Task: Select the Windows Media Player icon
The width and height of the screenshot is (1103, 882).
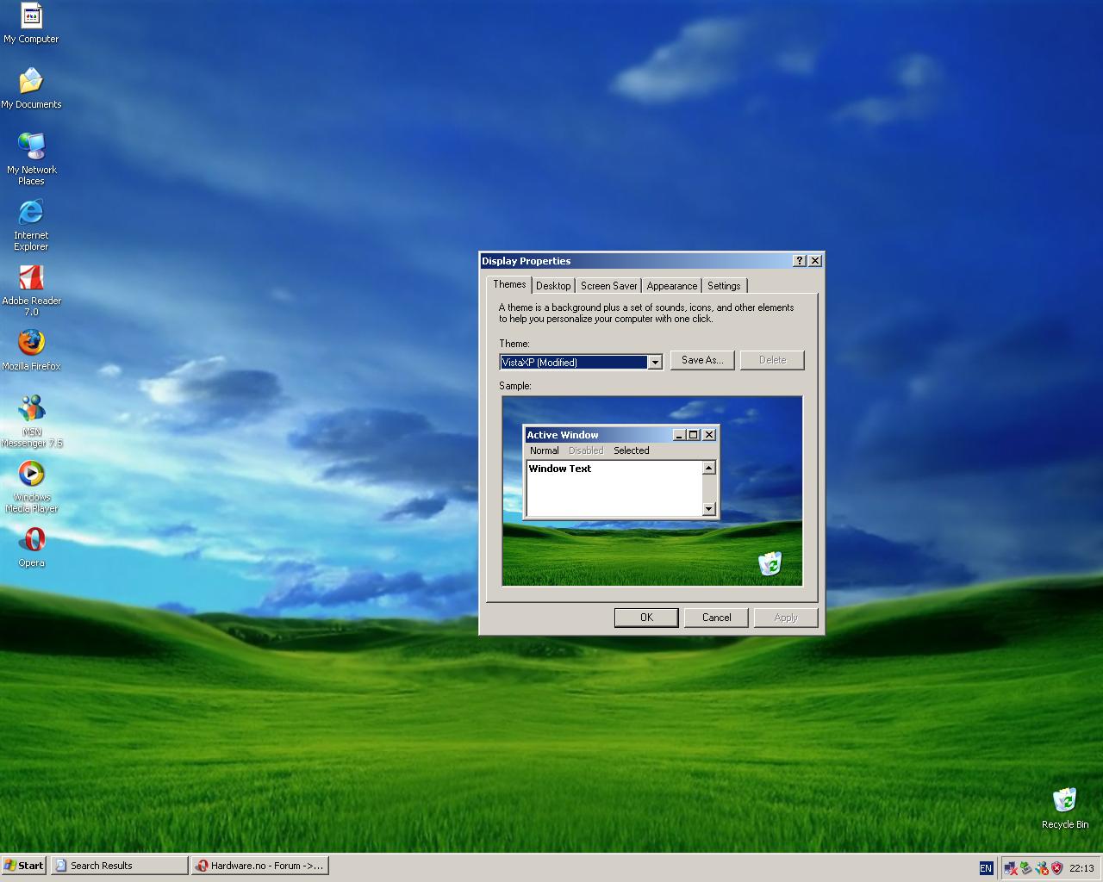Action: (x=31, y=487)
